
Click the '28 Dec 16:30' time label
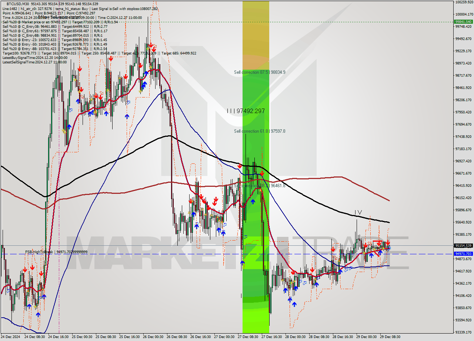coord(343,337)
